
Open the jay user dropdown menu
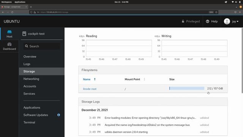pos(235,21)
